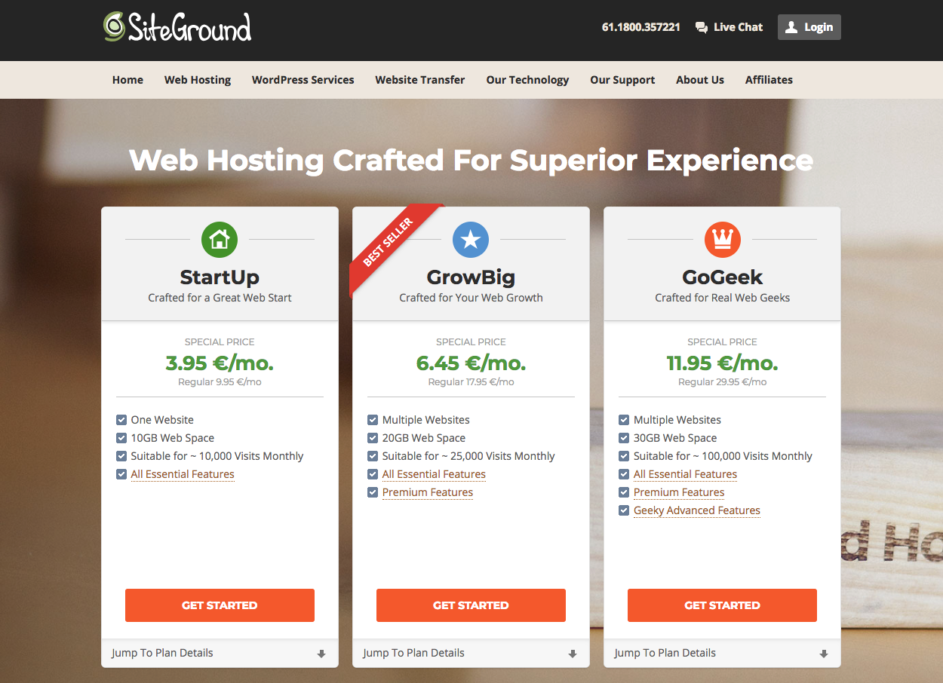This screenshot has width=943, height=683.
Task: Click the StartUp Jump To Plan Details arrow
Action: click(321, 654)
